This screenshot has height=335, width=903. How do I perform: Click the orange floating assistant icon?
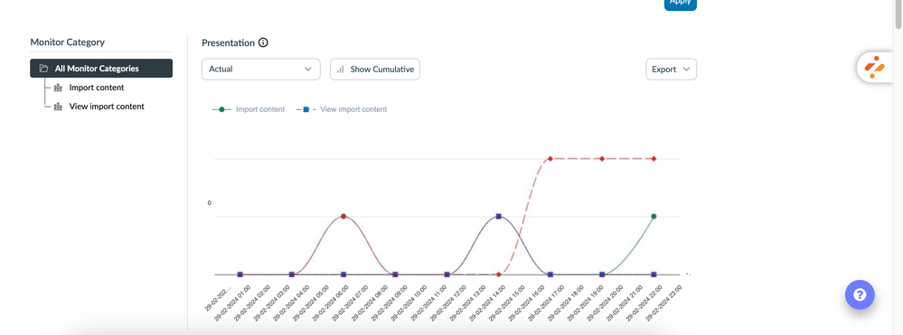tap(874, 68)
